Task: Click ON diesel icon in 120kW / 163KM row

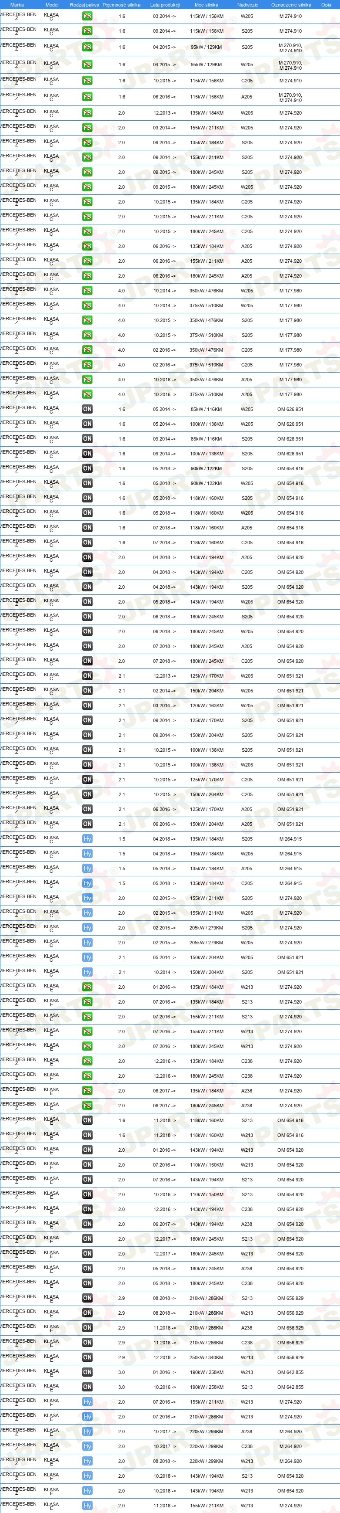Action: 87,706
